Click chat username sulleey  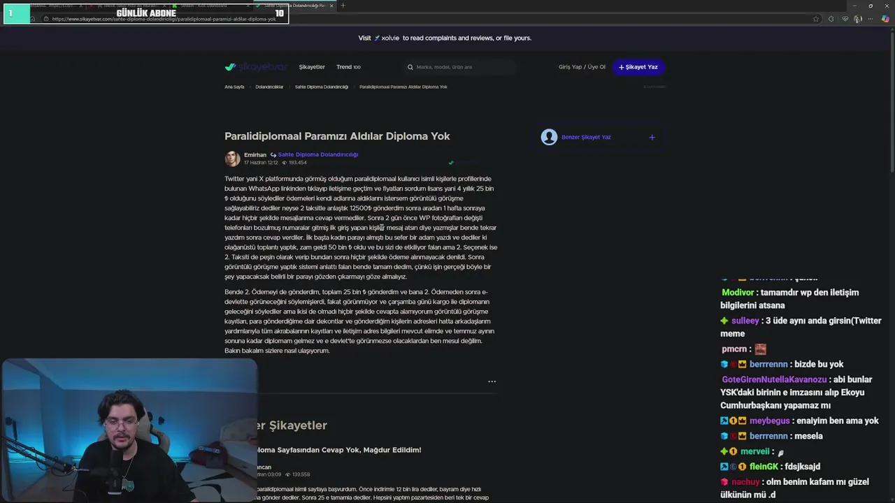pos(745,321)
